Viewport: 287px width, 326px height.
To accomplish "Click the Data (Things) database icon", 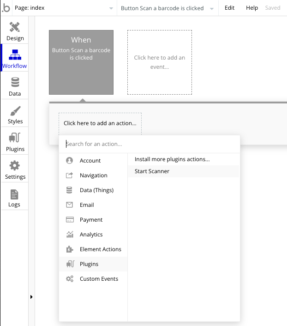I will coord(69,190).
